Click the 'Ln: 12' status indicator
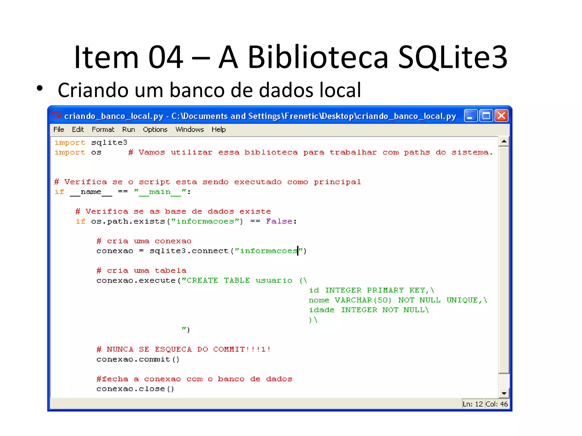Screen dimensions: 582x436 [x=473, y=404]
